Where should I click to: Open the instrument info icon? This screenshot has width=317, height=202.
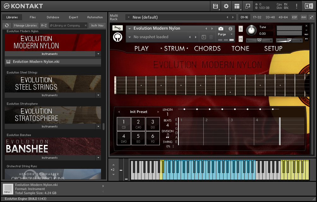230,29
